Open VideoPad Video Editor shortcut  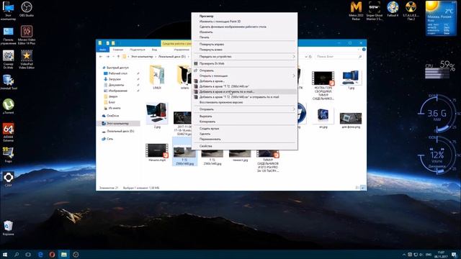[x=27, y=60]
